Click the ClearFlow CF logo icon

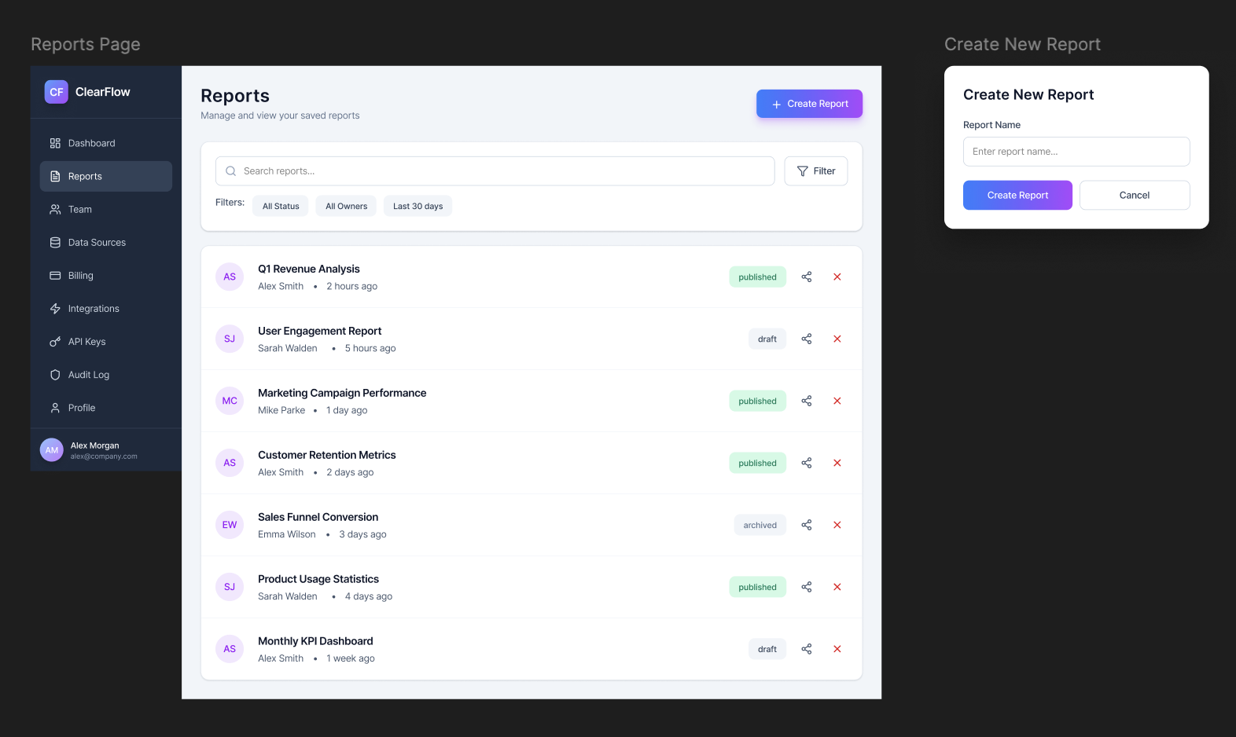(x=57, y=92)
